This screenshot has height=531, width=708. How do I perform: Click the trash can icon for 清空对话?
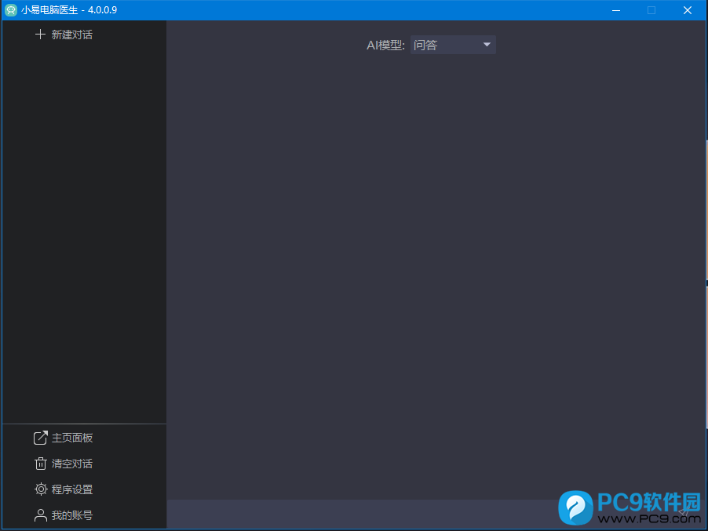[x=41, y=464]
